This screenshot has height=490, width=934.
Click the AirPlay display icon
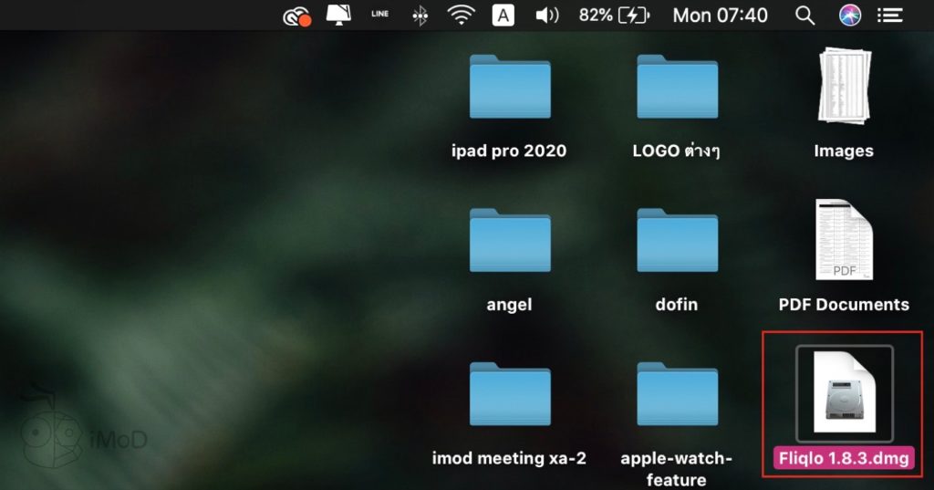tap(338, 16)
